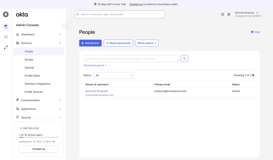Click the Security shield icon
Screen dimensions: 273x160
coord(18,117)
